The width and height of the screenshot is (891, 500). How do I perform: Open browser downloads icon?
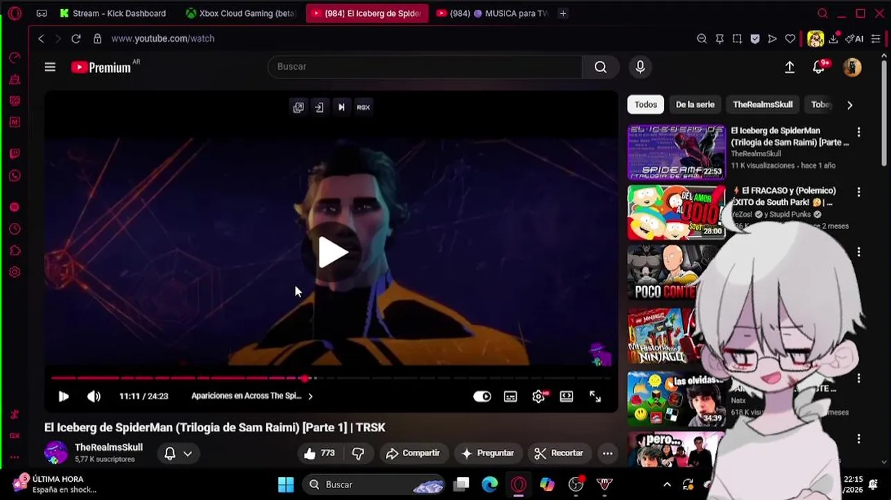(833, 39)
